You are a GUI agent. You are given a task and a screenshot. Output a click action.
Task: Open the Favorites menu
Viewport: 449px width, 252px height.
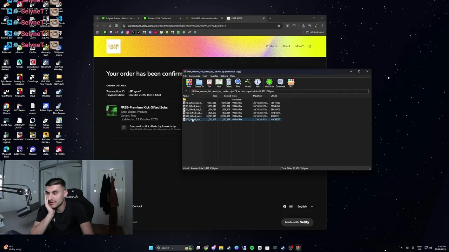pos(214,76)
